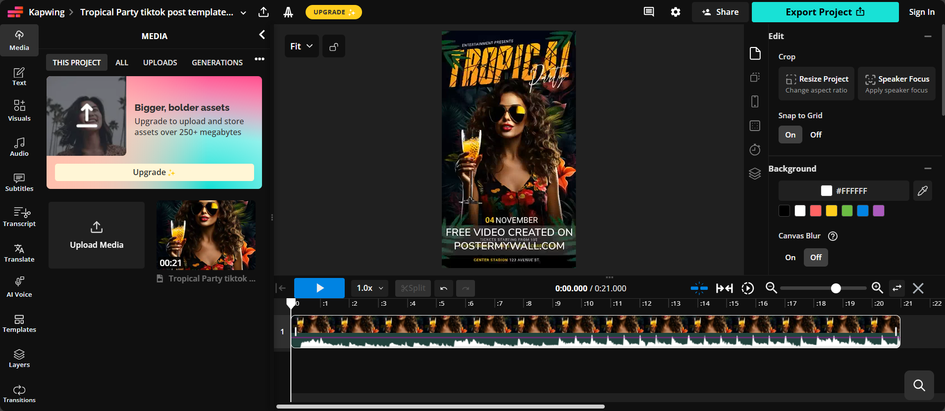Viewport: 945px width, 411px height.
Task: Fit timeline to screen
Action: tap(725, 288)
